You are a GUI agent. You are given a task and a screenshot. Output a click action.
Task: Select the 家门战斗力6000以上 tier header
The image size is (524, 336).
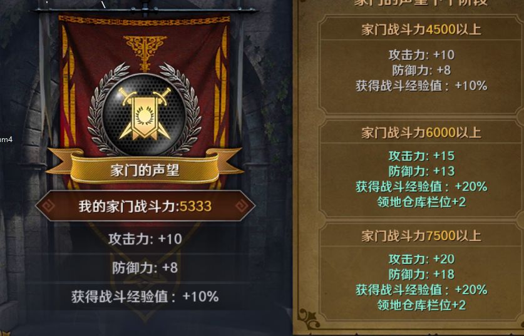pyautogui.click(x=421, y=133)
